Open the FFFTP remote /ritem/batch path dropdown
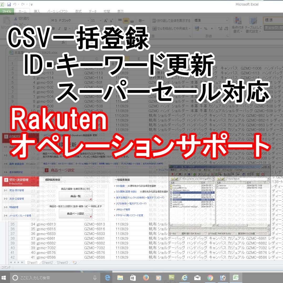 [268, 179]
